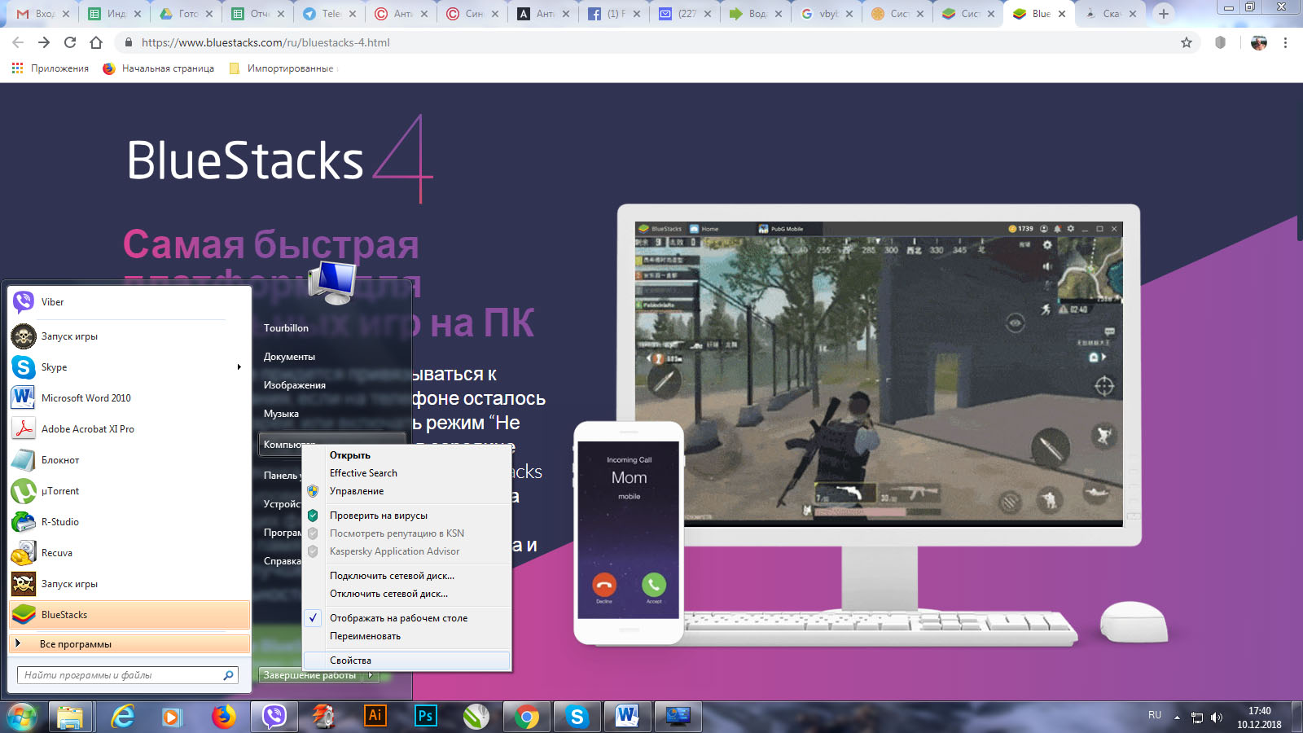Click the volume speaker tray icon
Image resolution: width=1303 pixels, height=733 pixels.
pos(1217,718)
